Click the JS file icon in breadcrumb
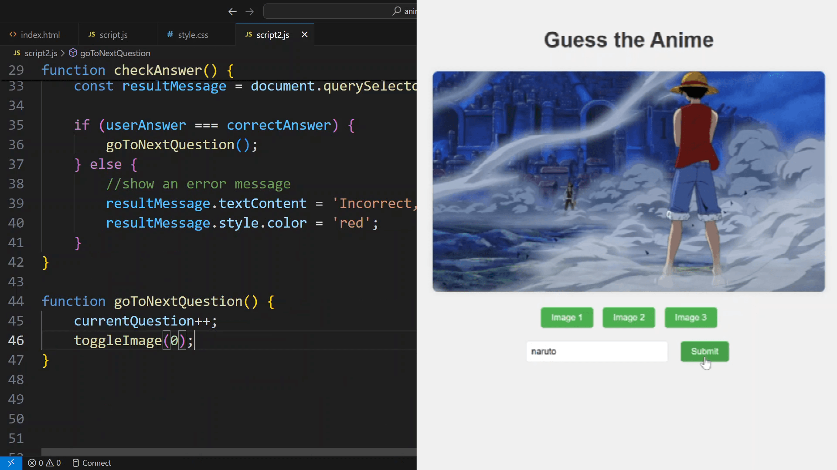The image size is (837, 470). [x=17, y=53]
